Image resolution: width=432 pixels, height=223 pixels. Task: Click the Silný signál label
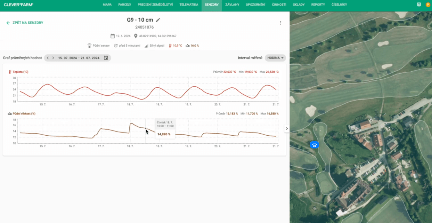click(157, 46)
